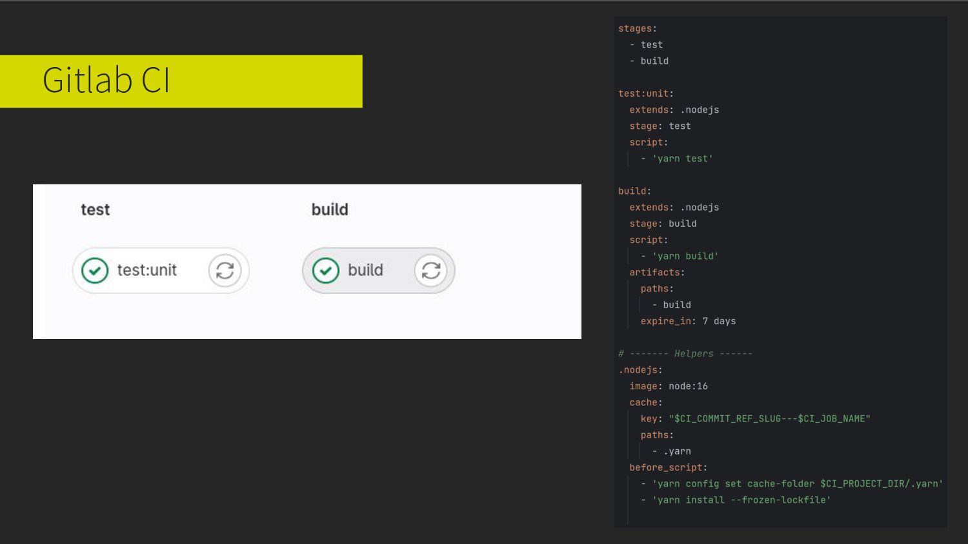Viewport: 968px width, 544px height.
Task: Click the '.nodejs:' helper definition
Action: [640, 370]
